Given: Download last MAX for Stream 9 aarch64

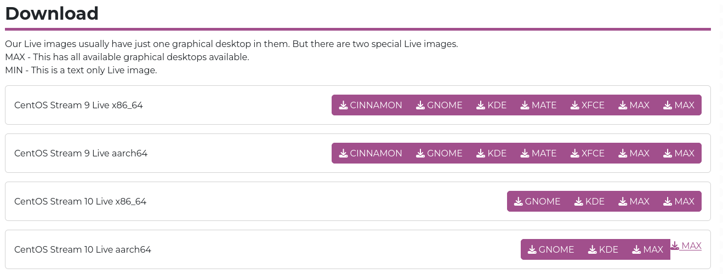Looking at the screenshot, I should [x=679, y=153].
